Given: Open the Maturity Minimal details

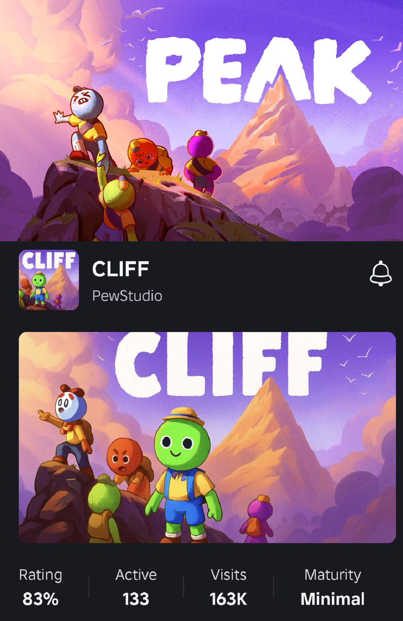Looking at the screenshot, I should click(333, 588).
